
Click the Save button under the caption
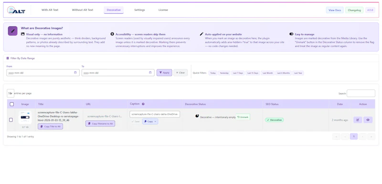pos(135,121)
